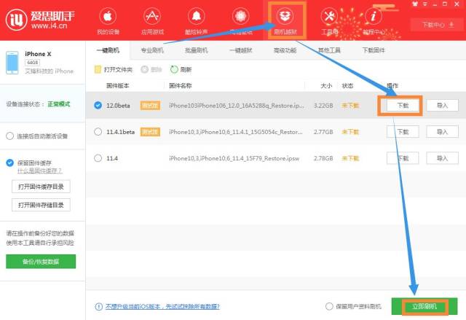Click the 刷新 refresh icon
The height and width of the screenshot is (320, 466).
click(x=174, y=69)
